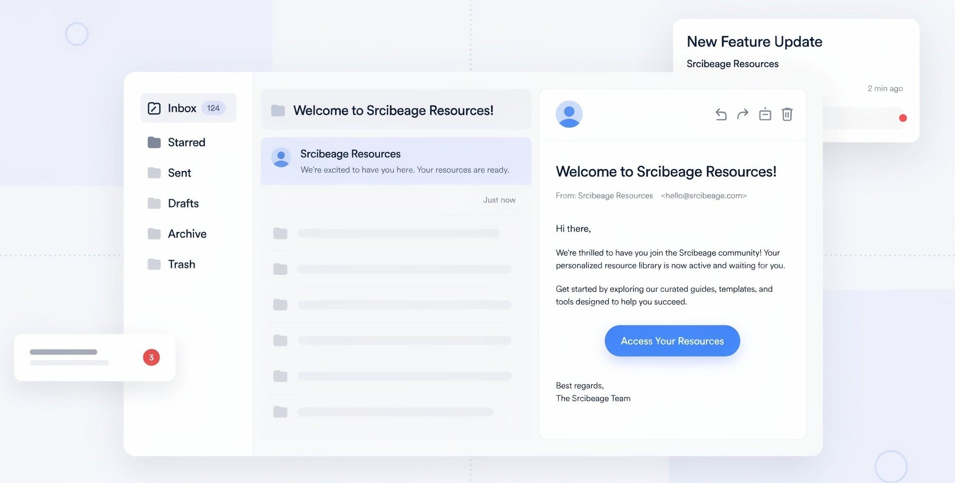Open the Starred folder
This screenshot has width=955, height=483.
pos(176,142)
